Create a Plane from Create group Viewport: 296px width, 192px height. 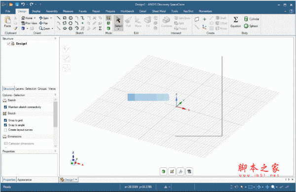pos(197,19)
